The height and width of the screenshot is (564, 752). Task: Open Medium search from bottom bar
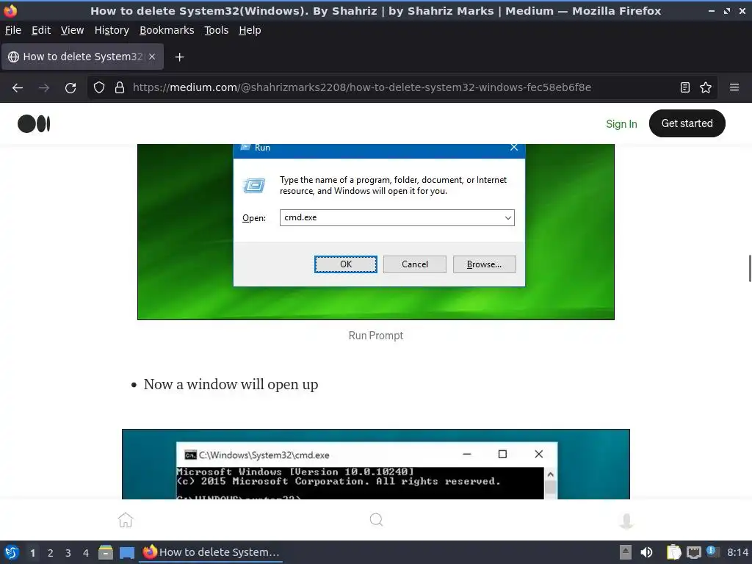click(x=377, y=520)
